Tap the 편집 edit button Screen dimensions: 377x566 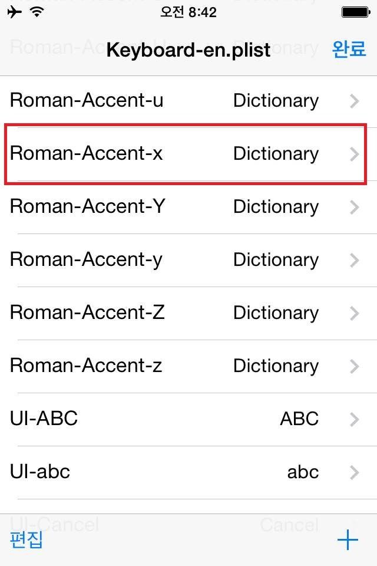tap(27, 540)
